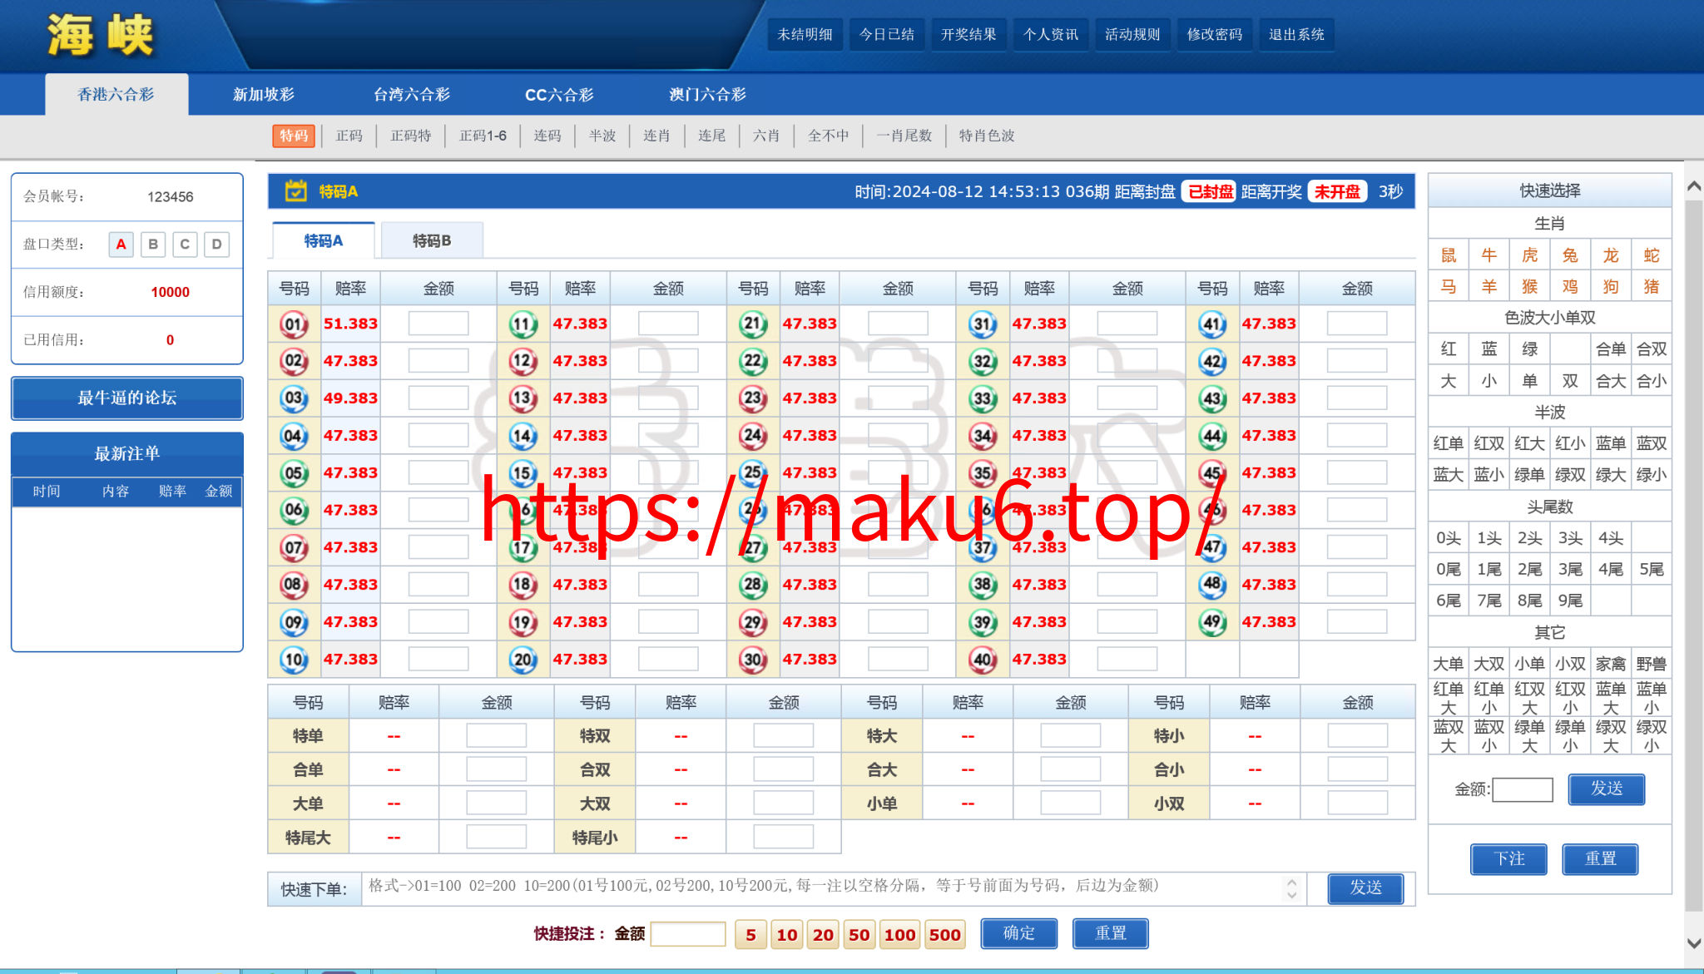This screenshot has height=974, width=1704.
Task: Click the red number 30 ball
Action: tap(753, 660)
